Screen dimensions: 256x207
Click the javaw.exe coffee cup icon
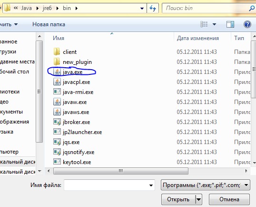[x=57, y=102]
